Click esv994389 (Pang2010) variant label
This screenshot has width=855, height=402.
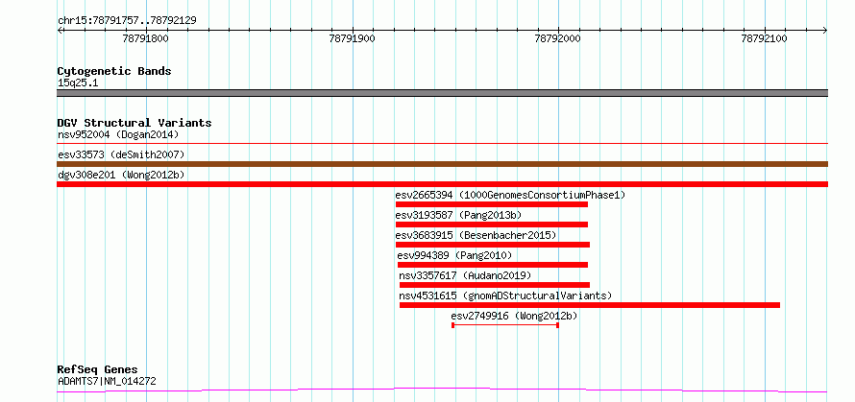point(454,255)
